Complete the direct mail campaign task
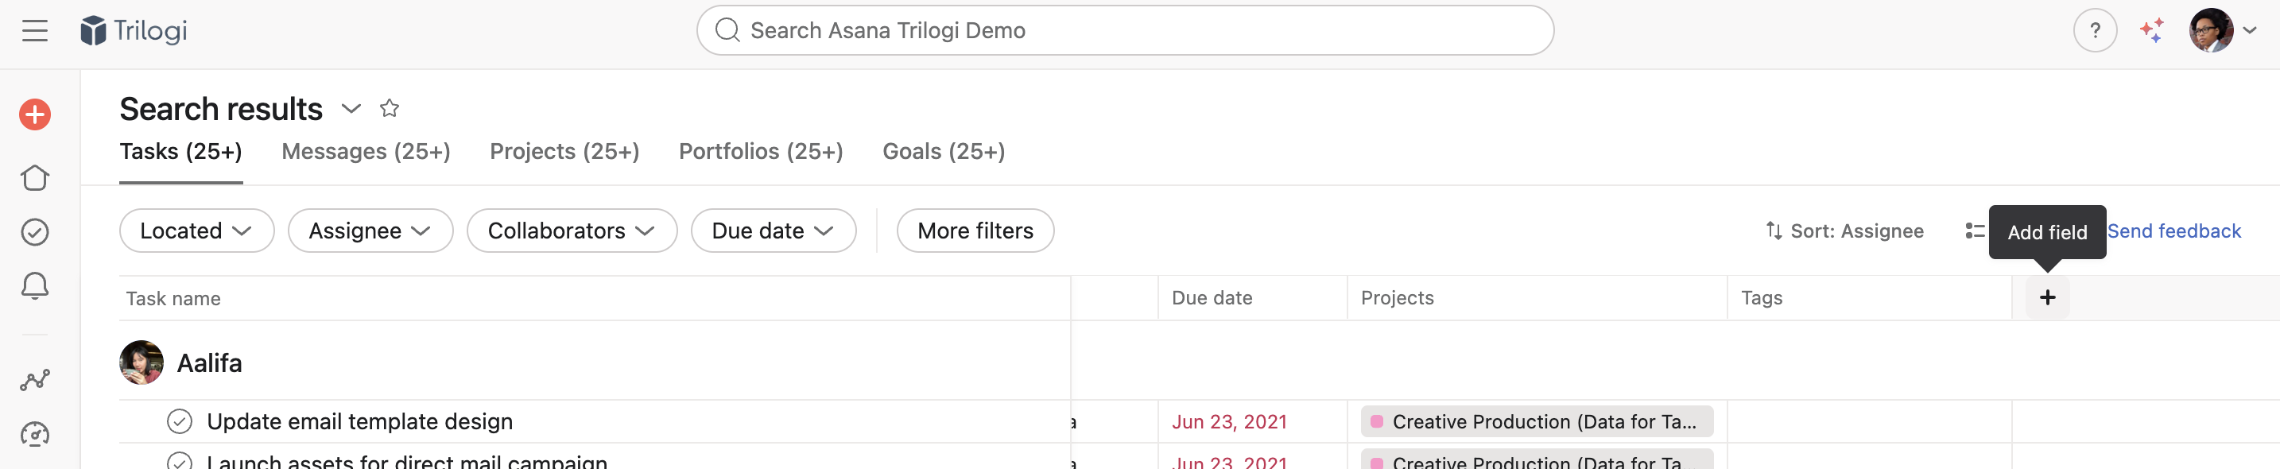 [x=180, y=461]
